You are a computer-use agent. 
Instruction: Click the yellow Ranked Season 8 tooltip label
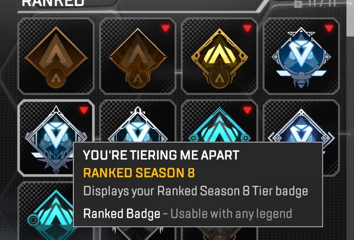click(139, 173)
